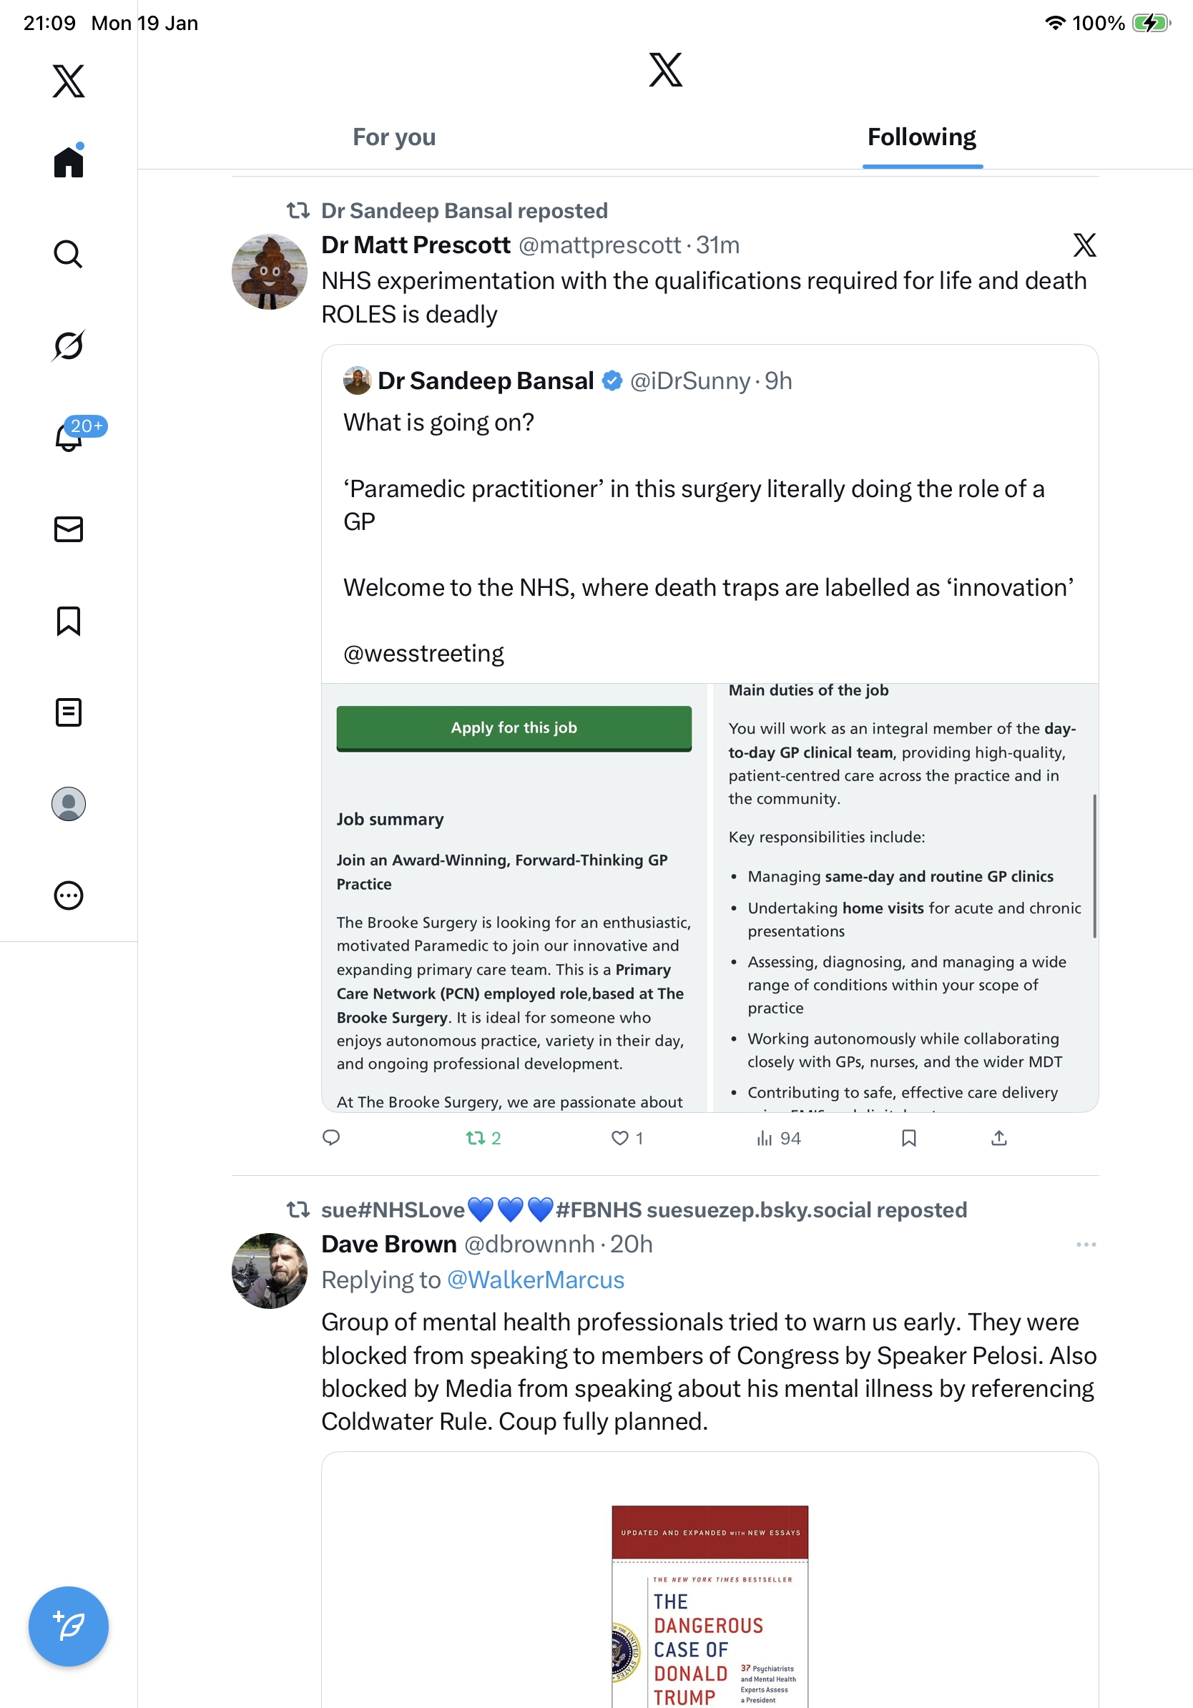
Task: Open the Search icon in sidebar
Action: coord(68,255)
